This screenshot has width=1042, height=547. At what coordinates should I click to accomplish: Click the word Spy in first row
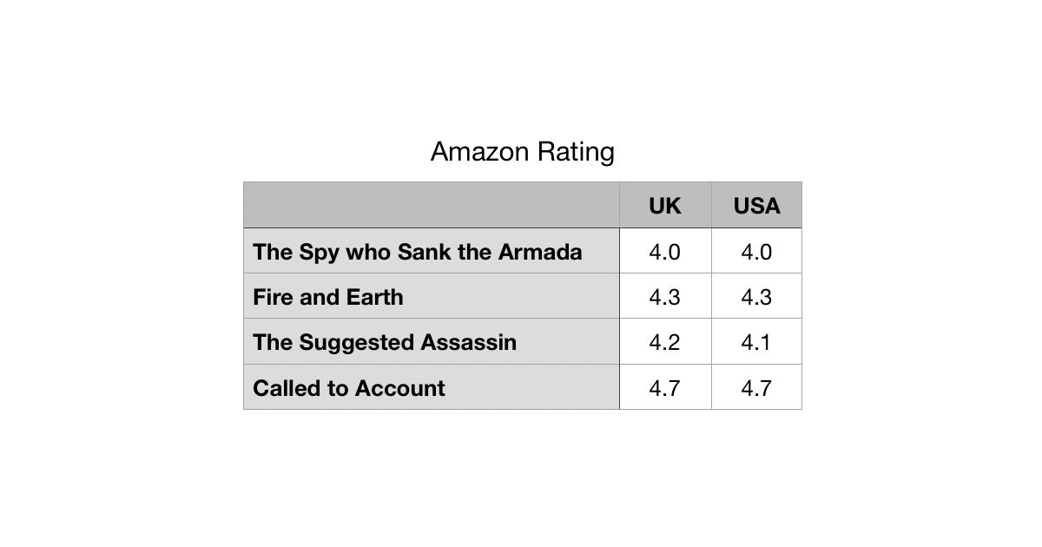pyautogui.click(x=320, y=252)
